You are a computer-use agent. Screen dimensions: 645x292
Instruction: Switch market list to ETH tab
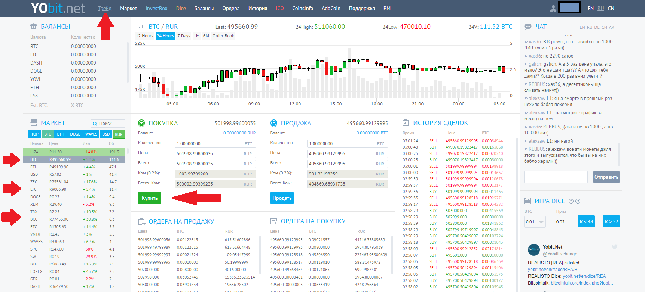61,134
